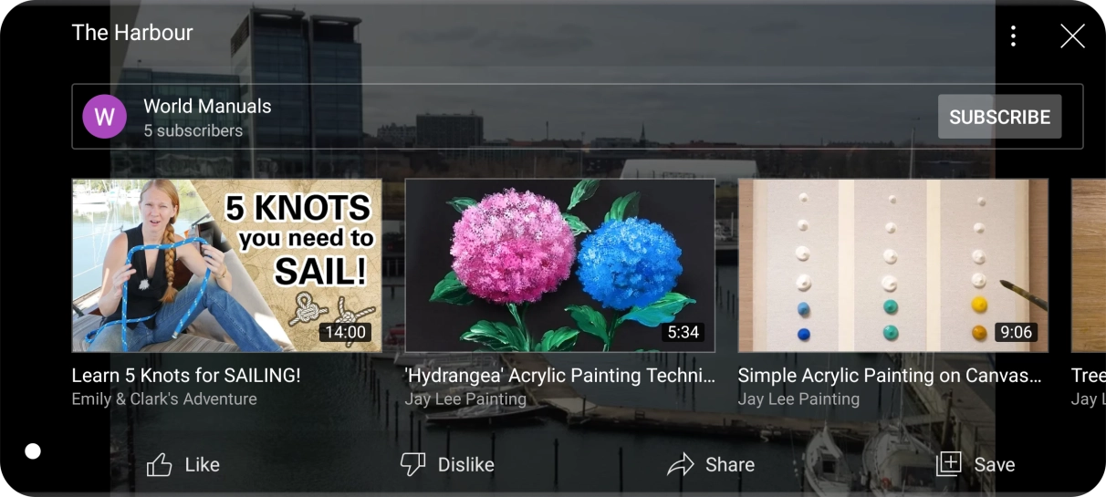Click the Simple Acrylic Painting on Canvas title
This screenshot has width=1106, height=497.
click(x=890, y=375)
